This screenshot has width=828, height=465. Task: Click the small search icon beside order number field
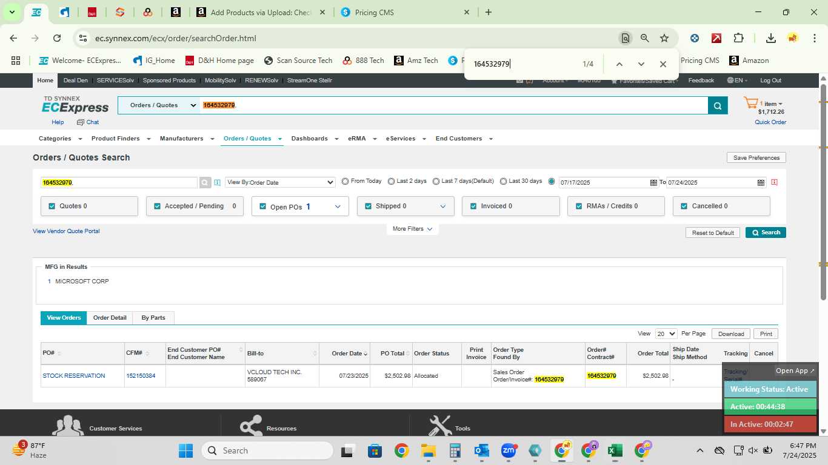[x=205, y=182]
